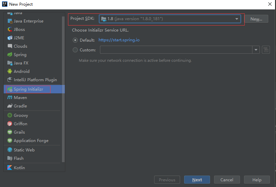Click the Android robot icon

10,71
